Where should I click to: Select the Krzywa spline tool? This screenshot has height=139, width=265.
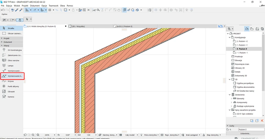pyautogui.click(x=12, y=81)
